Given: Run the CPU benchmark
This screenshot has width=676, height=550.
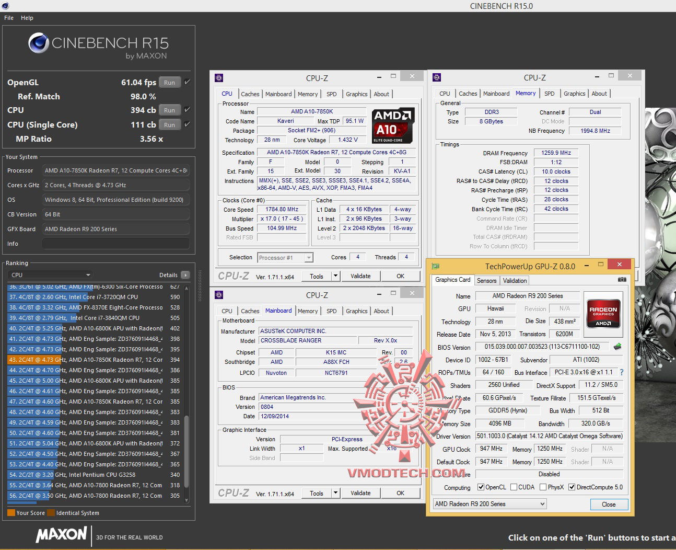Looking at the screenshot, I should tap(170, 110).
